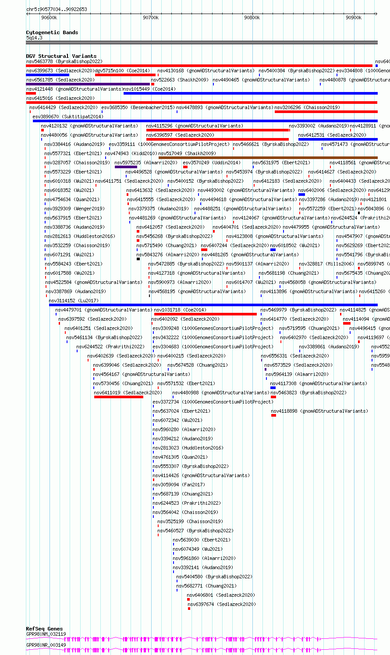390x655 pixels.
Task: Click the 90700k ruler mark
Action: tap(151, 18)
